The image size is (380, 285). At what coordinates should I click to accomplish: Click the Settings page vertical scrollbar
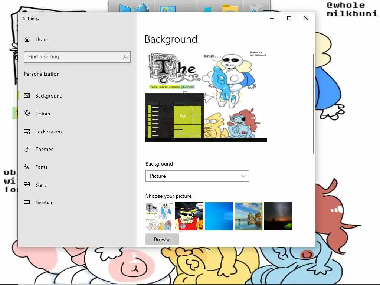(x=313, y=104)
